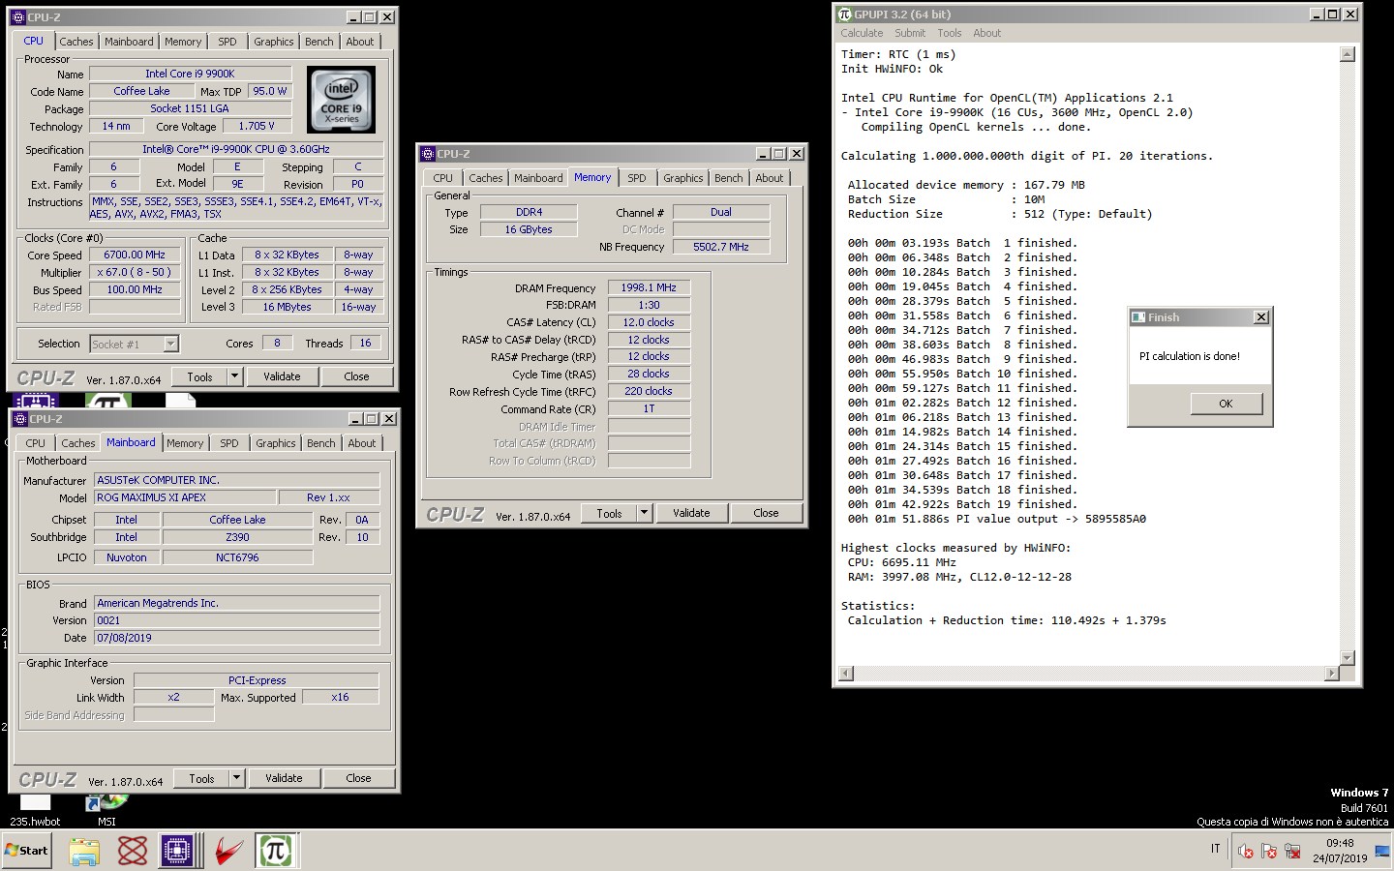Image resolution: width=1394 pixels, height=871 pixels.
Task: Click title icon of CPU-Z Memory window
Action: (x=428, y=154)
